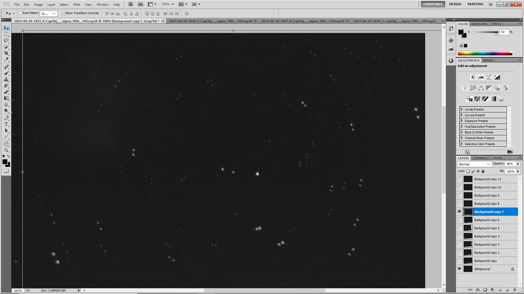Click the foreground color in the Color panel
This screenshot has width=524, height=294.
pos(461,32)
